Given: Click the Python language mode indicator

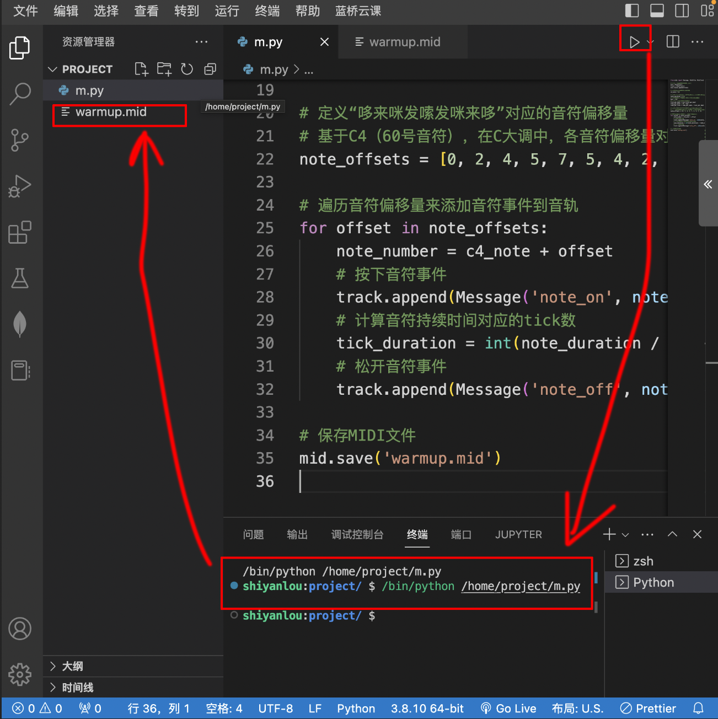Looking at the screenshot, I should tap(356, 709).
